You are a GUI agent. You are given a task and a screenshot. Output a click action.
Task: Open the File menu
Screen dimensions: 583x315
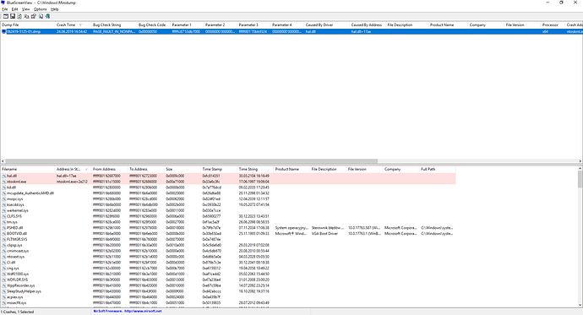5,9
